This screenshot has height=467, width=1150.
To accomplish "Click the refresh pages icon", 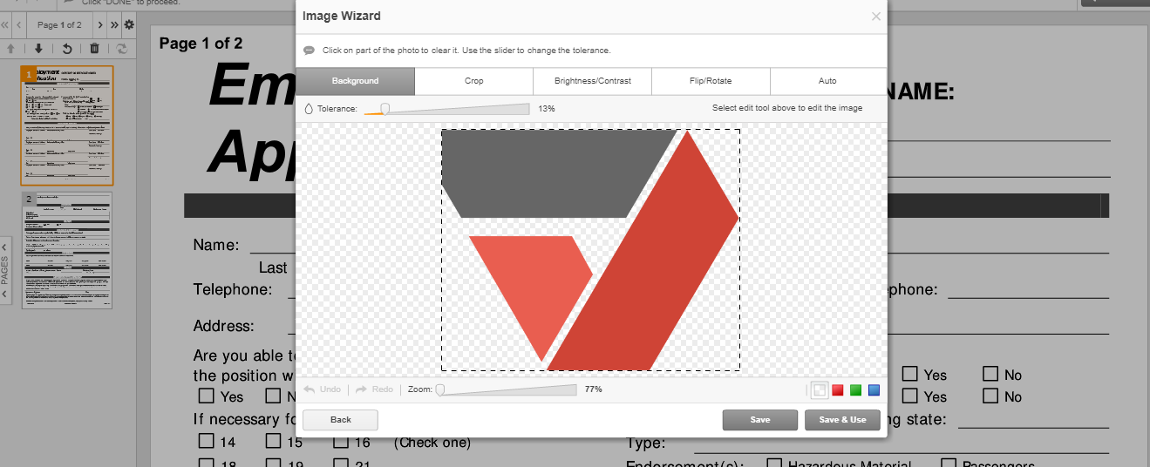I will click(121, 49).
